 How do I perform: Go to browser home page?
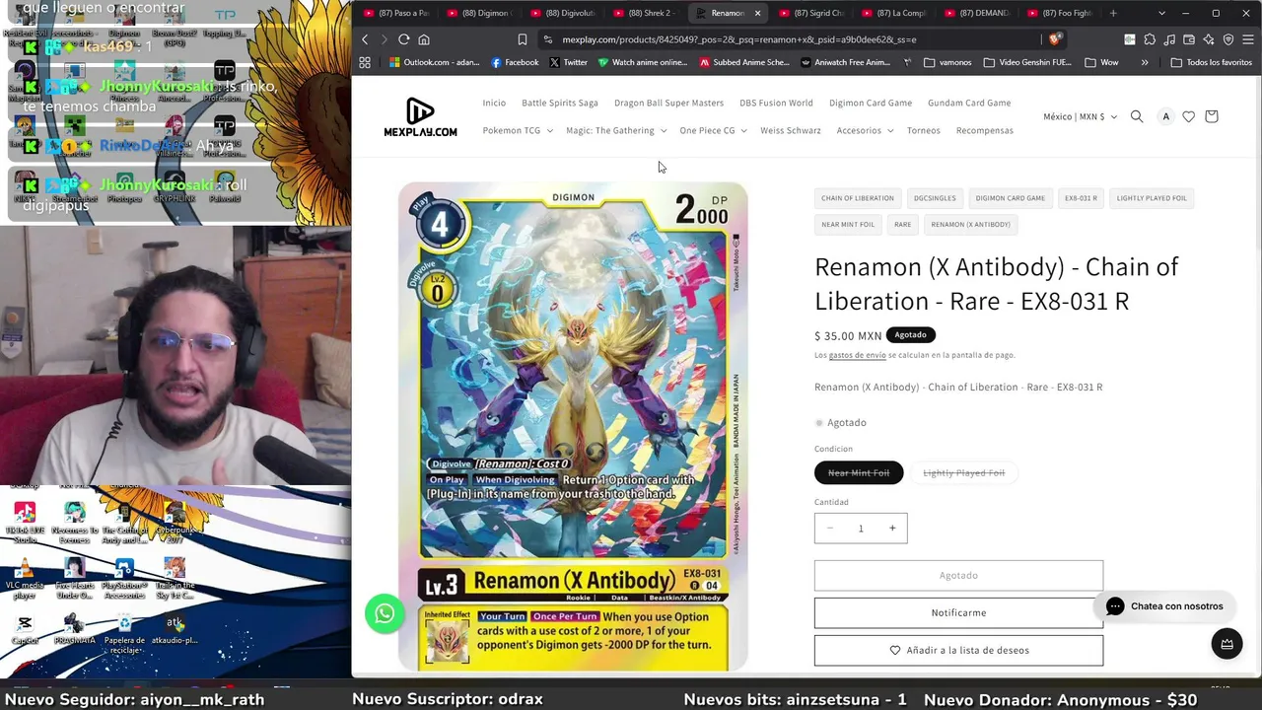tap(424, 39)
